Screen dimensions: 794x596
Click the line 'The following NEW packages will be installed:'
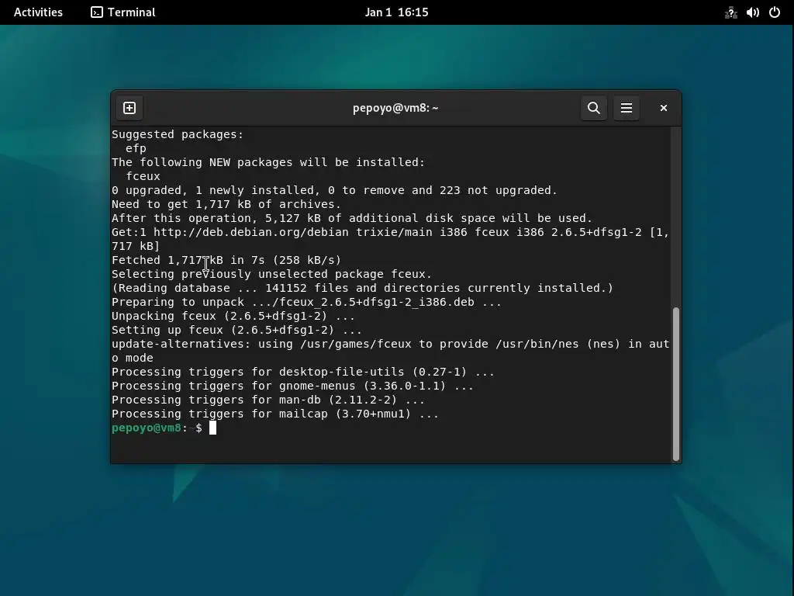tap(268, 162)
